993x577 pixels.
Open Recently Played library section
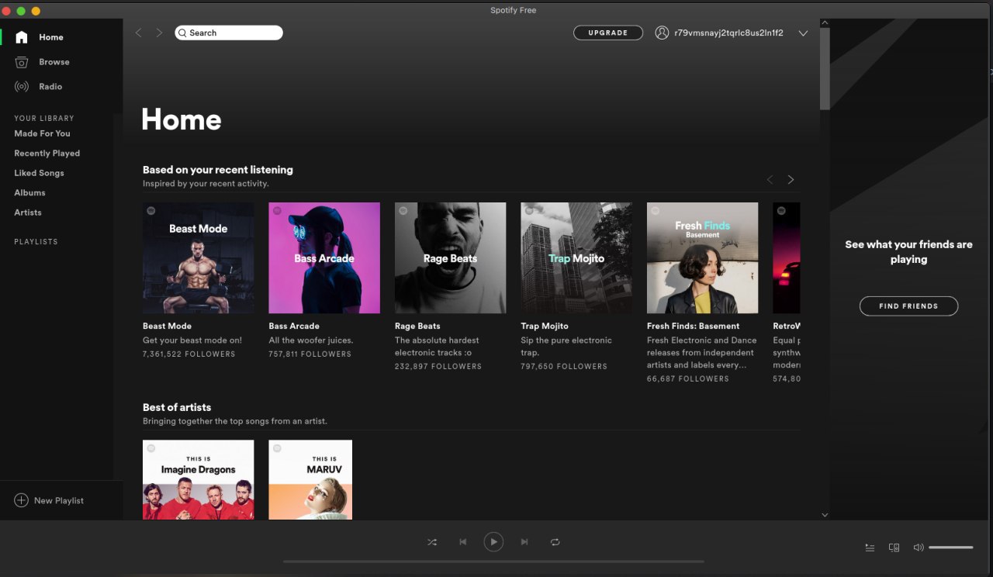pos(47,154)
